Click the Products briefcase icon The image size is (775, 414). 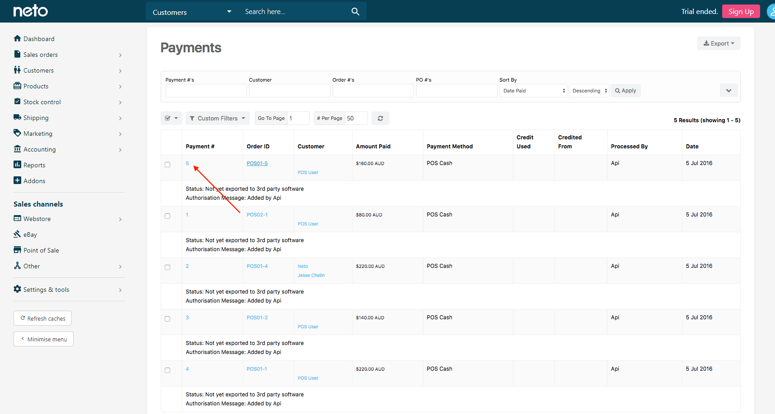coord(17,86)
